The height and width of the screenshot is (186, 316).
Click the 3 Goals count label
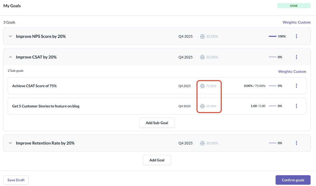click(9, 22)
